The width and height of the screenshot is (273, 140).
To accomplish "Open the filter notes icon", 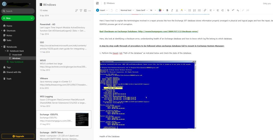I will coord(81,10).
